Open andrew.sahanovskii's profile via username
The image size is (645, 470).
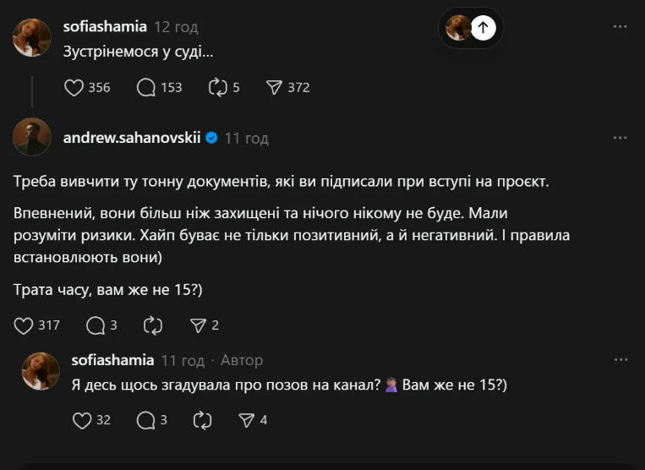pos(132,138)
